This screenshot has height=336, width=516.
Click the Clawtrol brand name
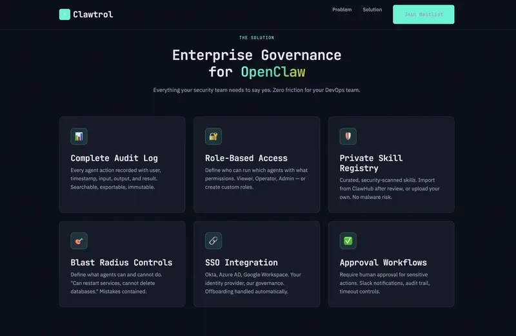(93, 14)
